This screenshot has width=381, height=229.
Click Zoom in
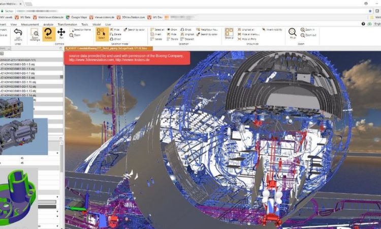coord(308,30)
